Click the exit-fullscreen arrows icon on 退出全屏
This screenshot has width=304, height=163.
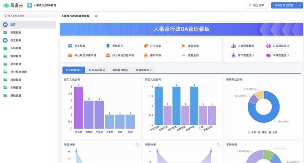pyautogui.click(x=250, y=5)
